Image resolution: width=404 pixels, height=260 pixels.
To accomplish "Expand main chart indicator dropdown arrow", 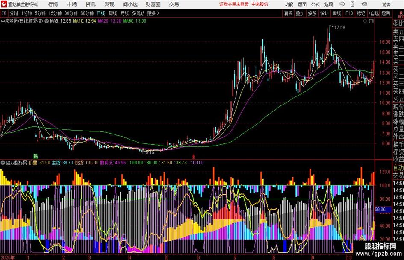I will [x=47, y=21].
